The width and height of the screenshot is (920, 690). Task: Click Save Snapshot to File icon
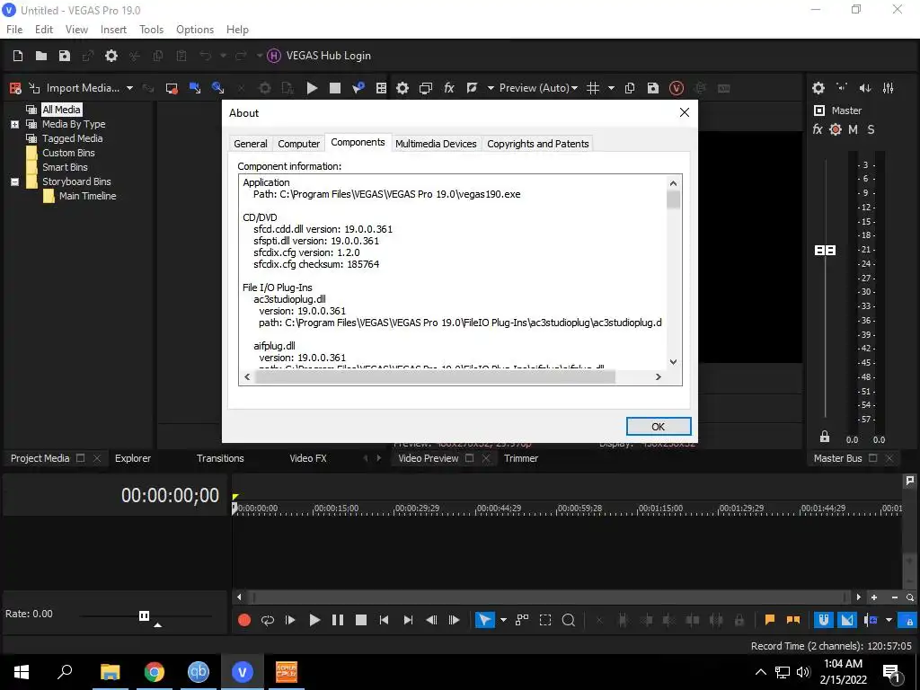coord(653,88)
